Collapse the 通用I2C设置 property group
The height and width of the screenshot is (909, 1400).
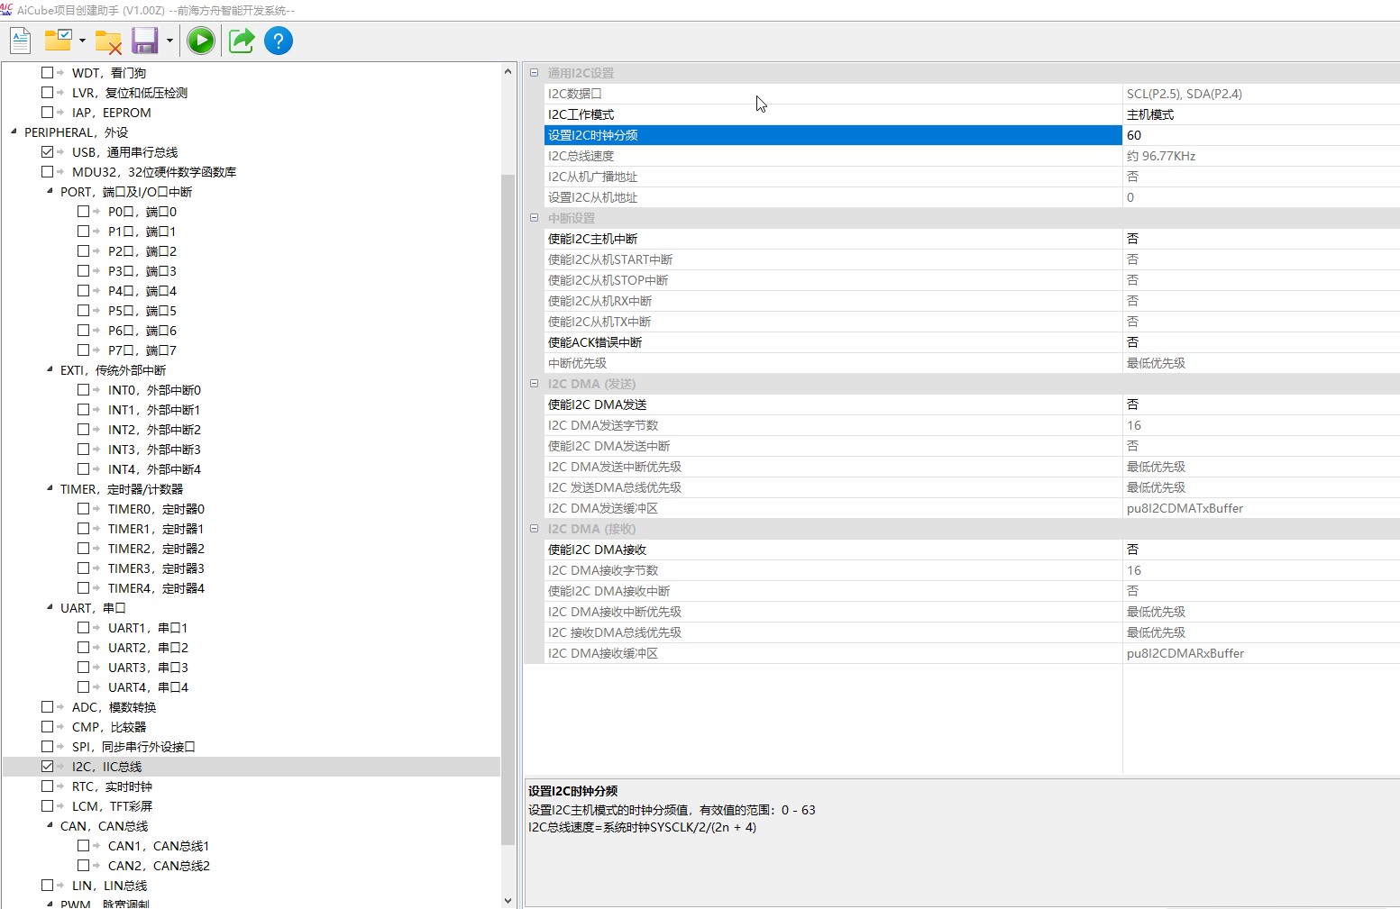tap(534, 73)
